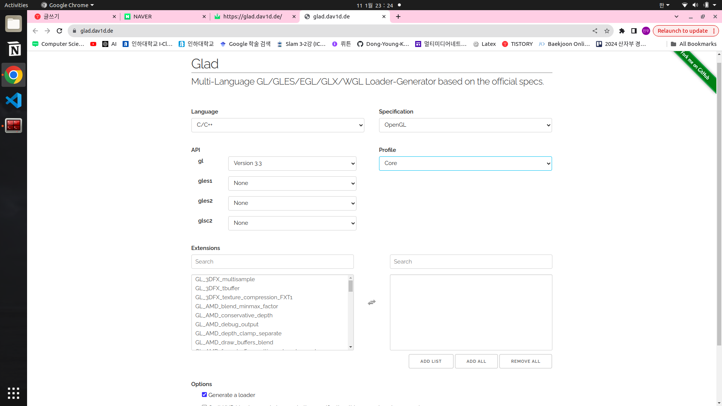
Task: Expand the gl Version 3.3 dropdown
Action: pos(292,164)
